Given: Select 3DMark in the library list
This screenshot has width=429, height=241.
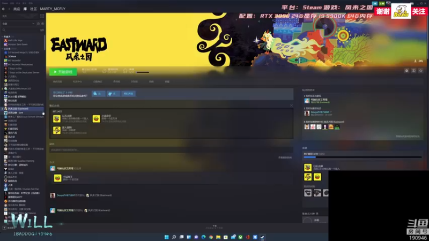Looking at the screenshot, I should pyautogui.click(x=10, y=57).
